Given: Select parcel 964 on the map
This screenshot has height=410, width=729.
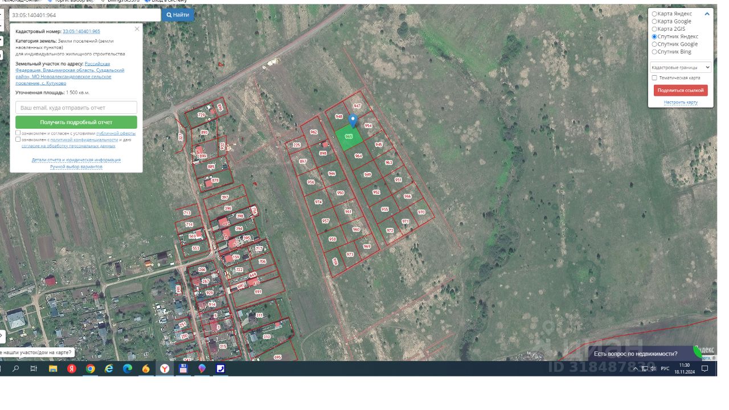Looking at the screenshot, I should pos(358,156).
